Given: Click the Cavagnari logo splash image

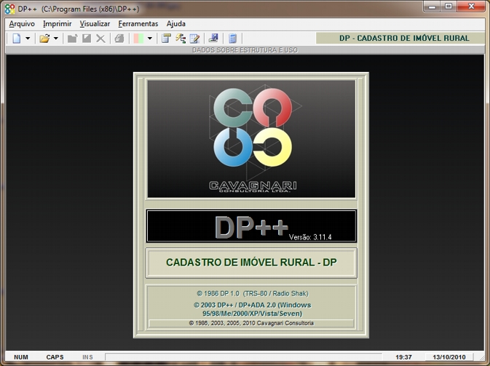Looking at the screenshot, I should [251, 139].
